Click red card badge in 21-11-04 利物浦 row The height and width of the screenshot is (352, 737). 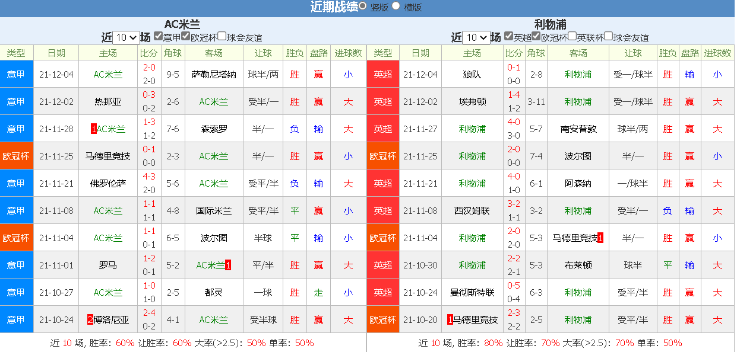(x=600, y=238)
